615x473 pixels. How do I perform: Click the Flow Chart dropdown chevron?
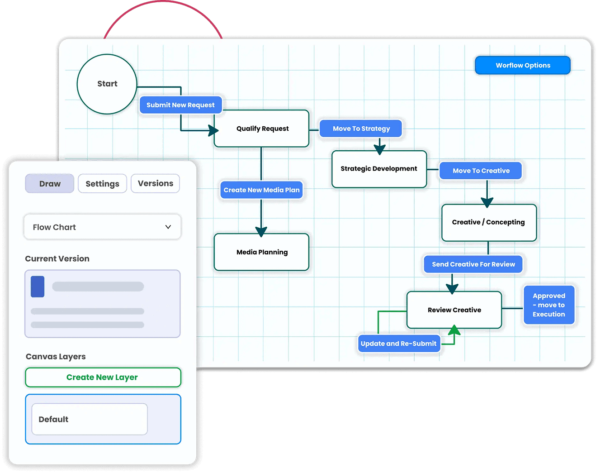pyautogui.click(x=168, y=227)
